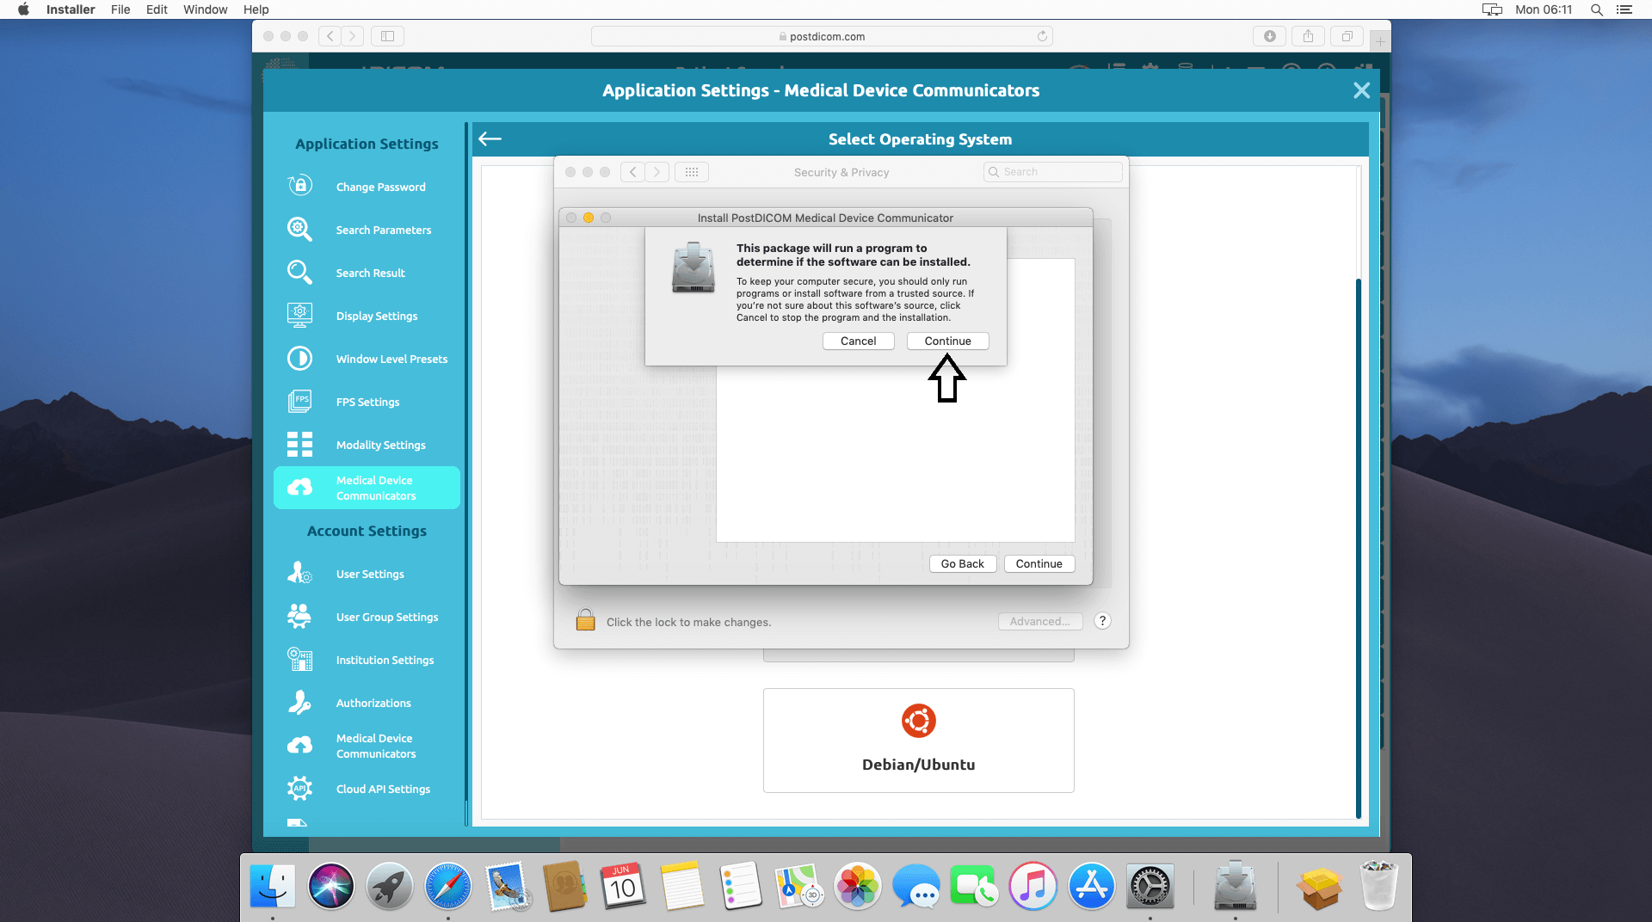This screenshot has height=922, width=1652.
Task: Click the Search Result magnifier icon
Action: point(299,272)
